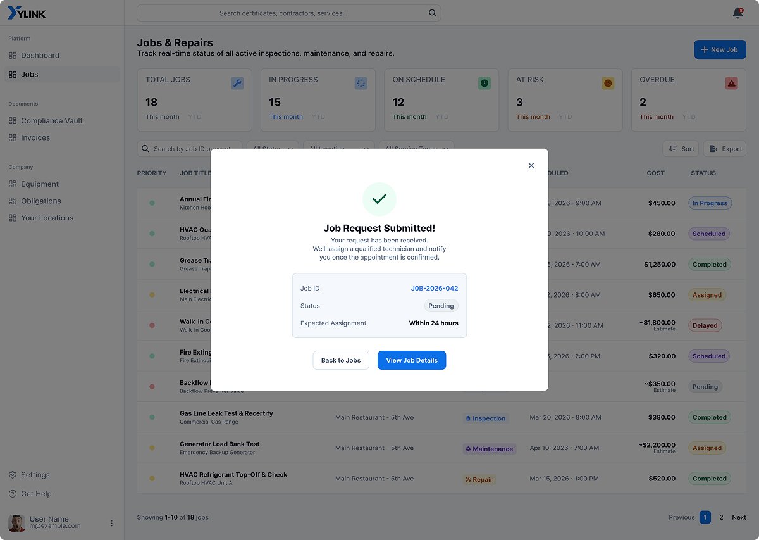Click the Get Help question icon

[x=13, y=494]
